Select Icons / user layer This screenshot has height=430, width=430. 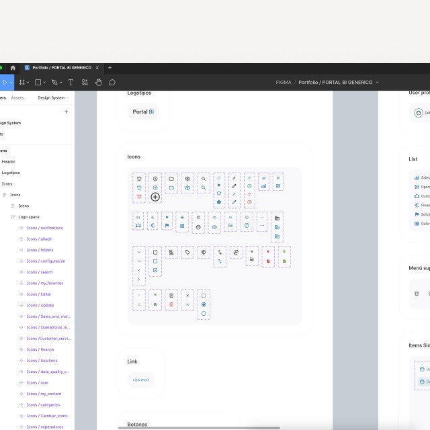coord(38,382)
